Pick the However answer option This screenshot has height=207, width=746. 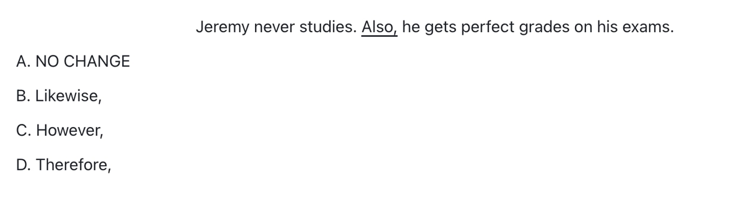point(60,130)
